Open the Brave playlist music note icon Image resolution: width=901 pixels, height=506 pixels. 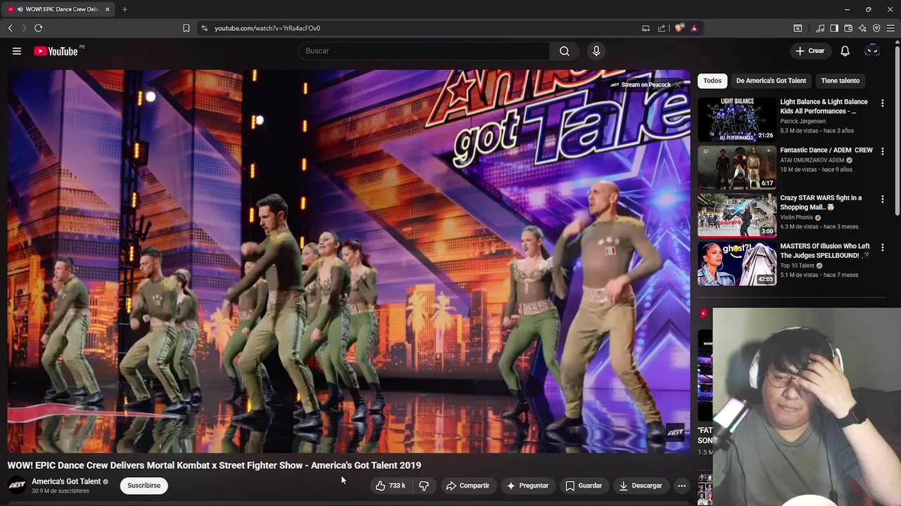(x=820, y=28)
